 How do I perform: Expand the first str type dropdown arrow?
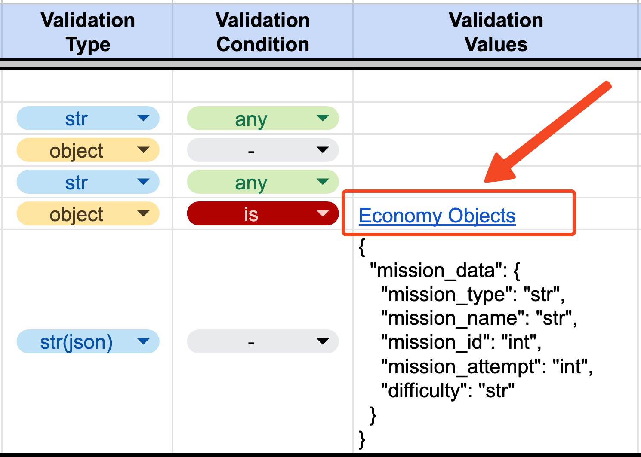point(143,118)
